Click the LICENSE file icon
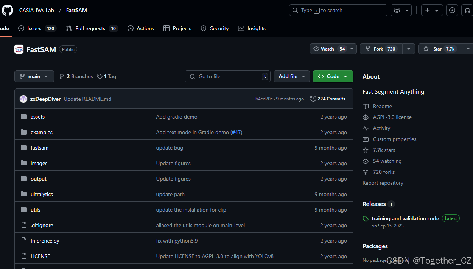 pos(24,256)
